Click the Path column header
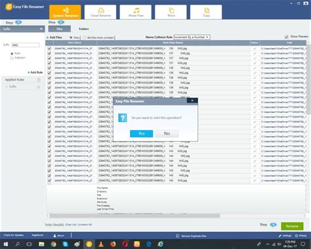This screenshot has height=249, width=311. [x=289, y=43]
